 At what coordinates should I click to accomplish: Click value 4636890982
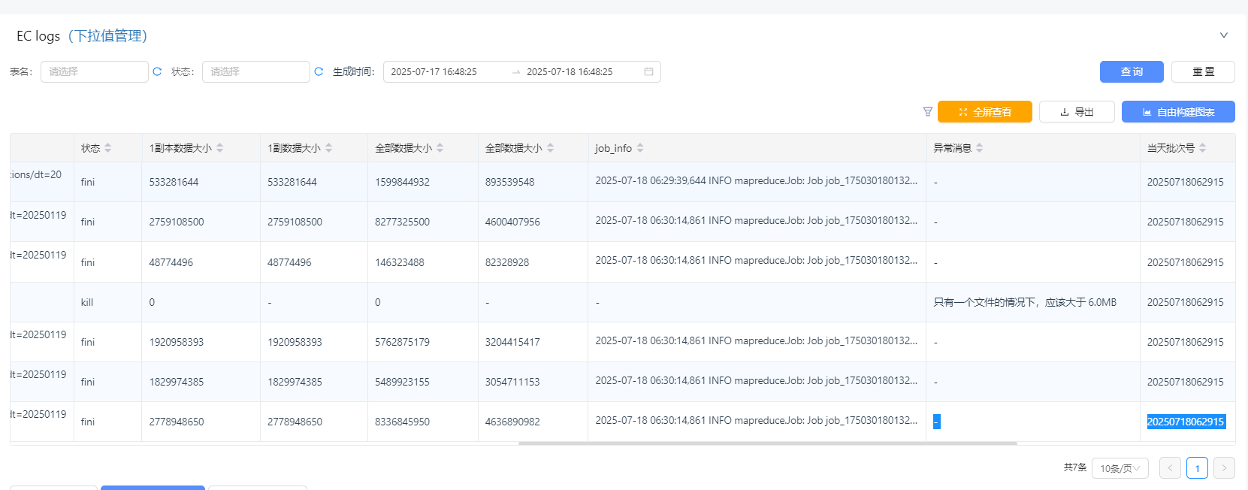point(512,422)
